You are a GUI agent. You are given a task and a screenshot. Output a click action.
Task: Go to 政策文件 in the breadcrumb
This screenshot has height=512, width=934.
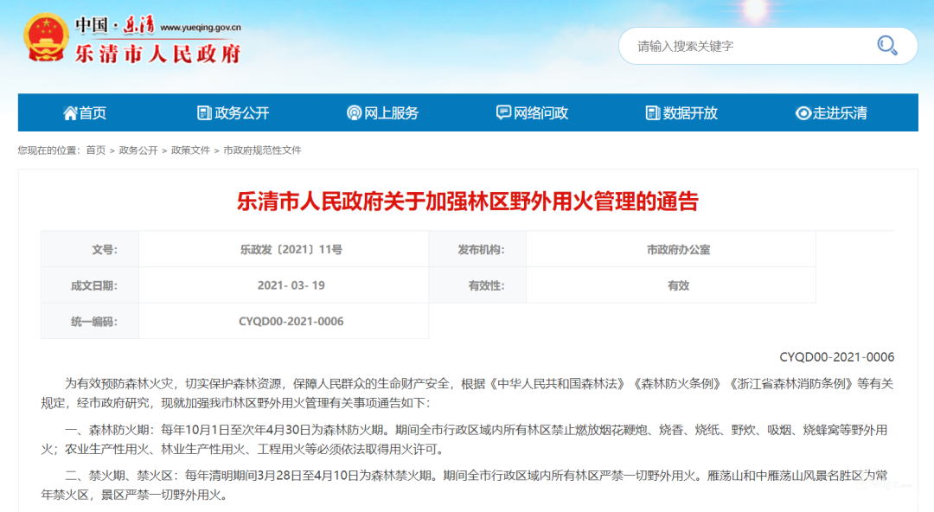click(x=190, y=150)
